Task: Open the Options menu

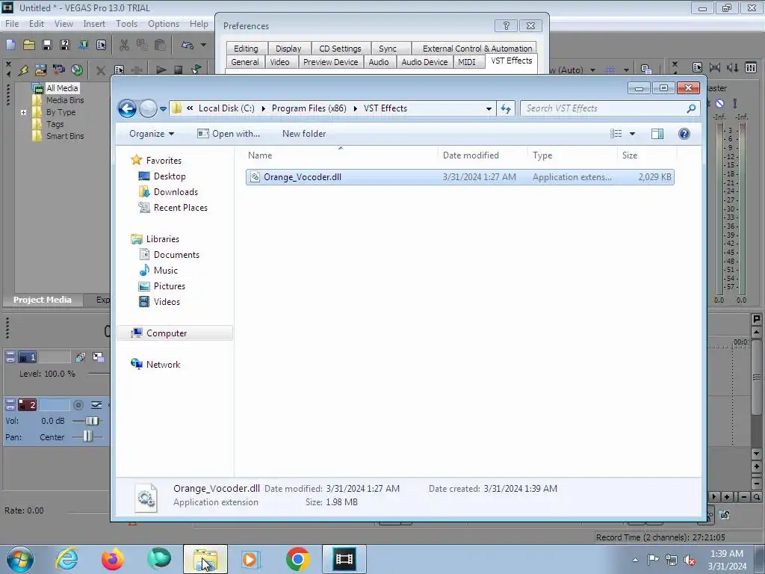Action: click(x=164, y=24)
